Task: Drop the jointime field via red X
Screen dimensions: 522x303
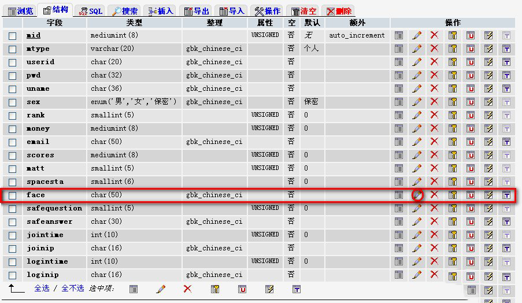Action: click(434, 235)
